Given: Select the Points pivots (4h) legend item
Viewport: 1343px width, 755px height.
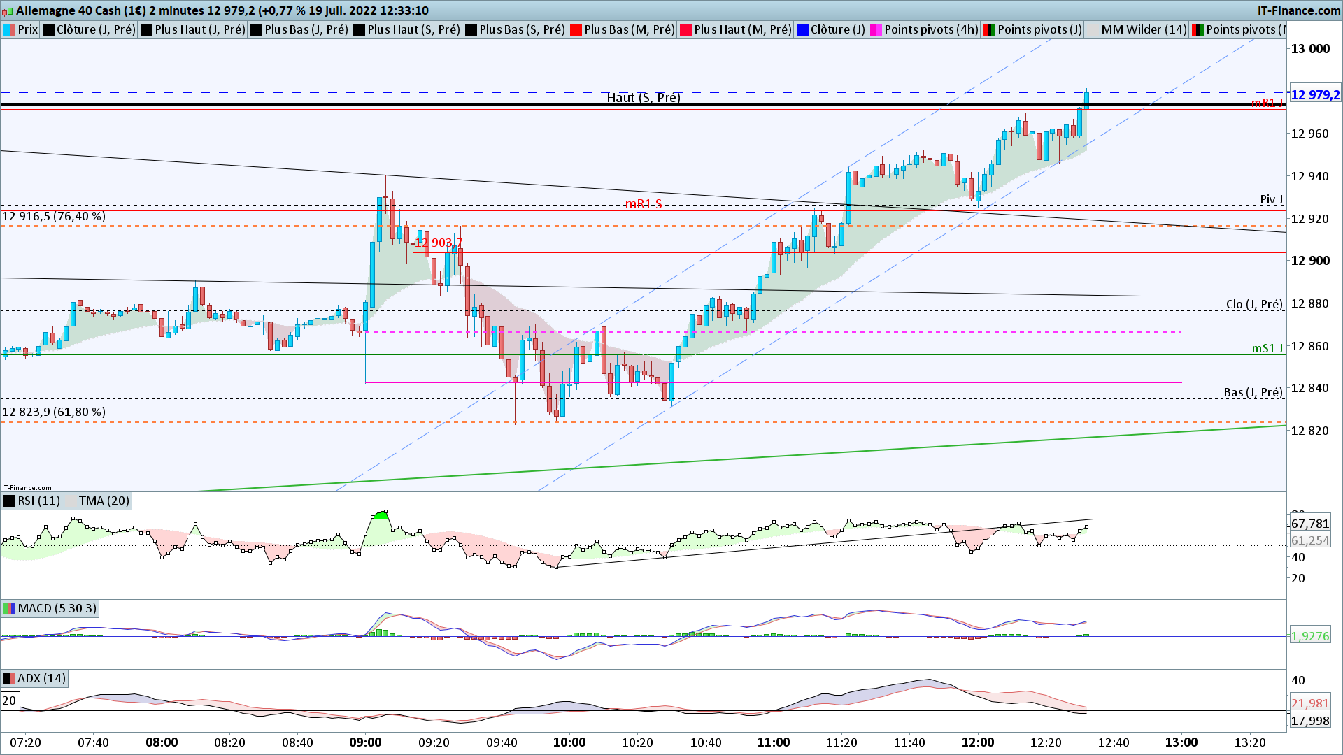Looking at the screenshot, I should [930, 29].
